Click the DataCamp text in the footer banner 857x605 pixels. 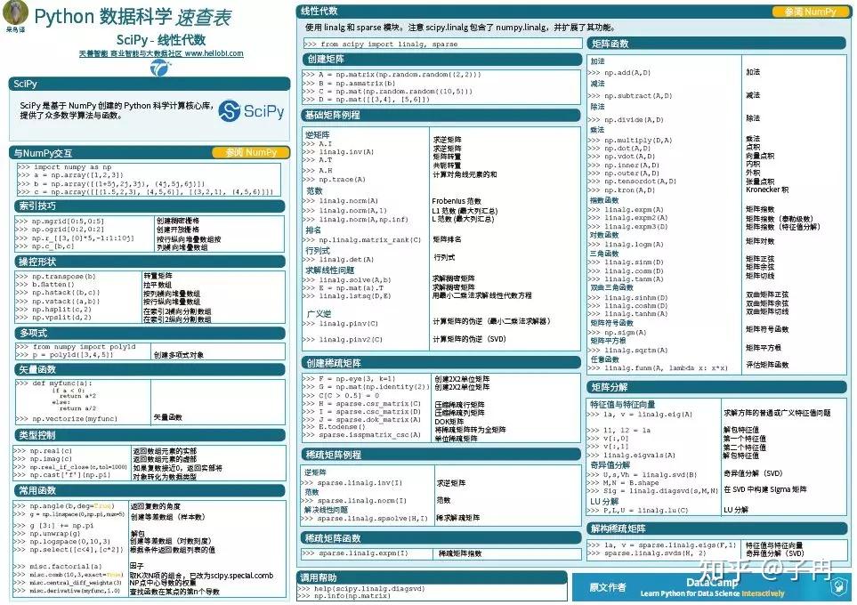click(x=712, y=583)
